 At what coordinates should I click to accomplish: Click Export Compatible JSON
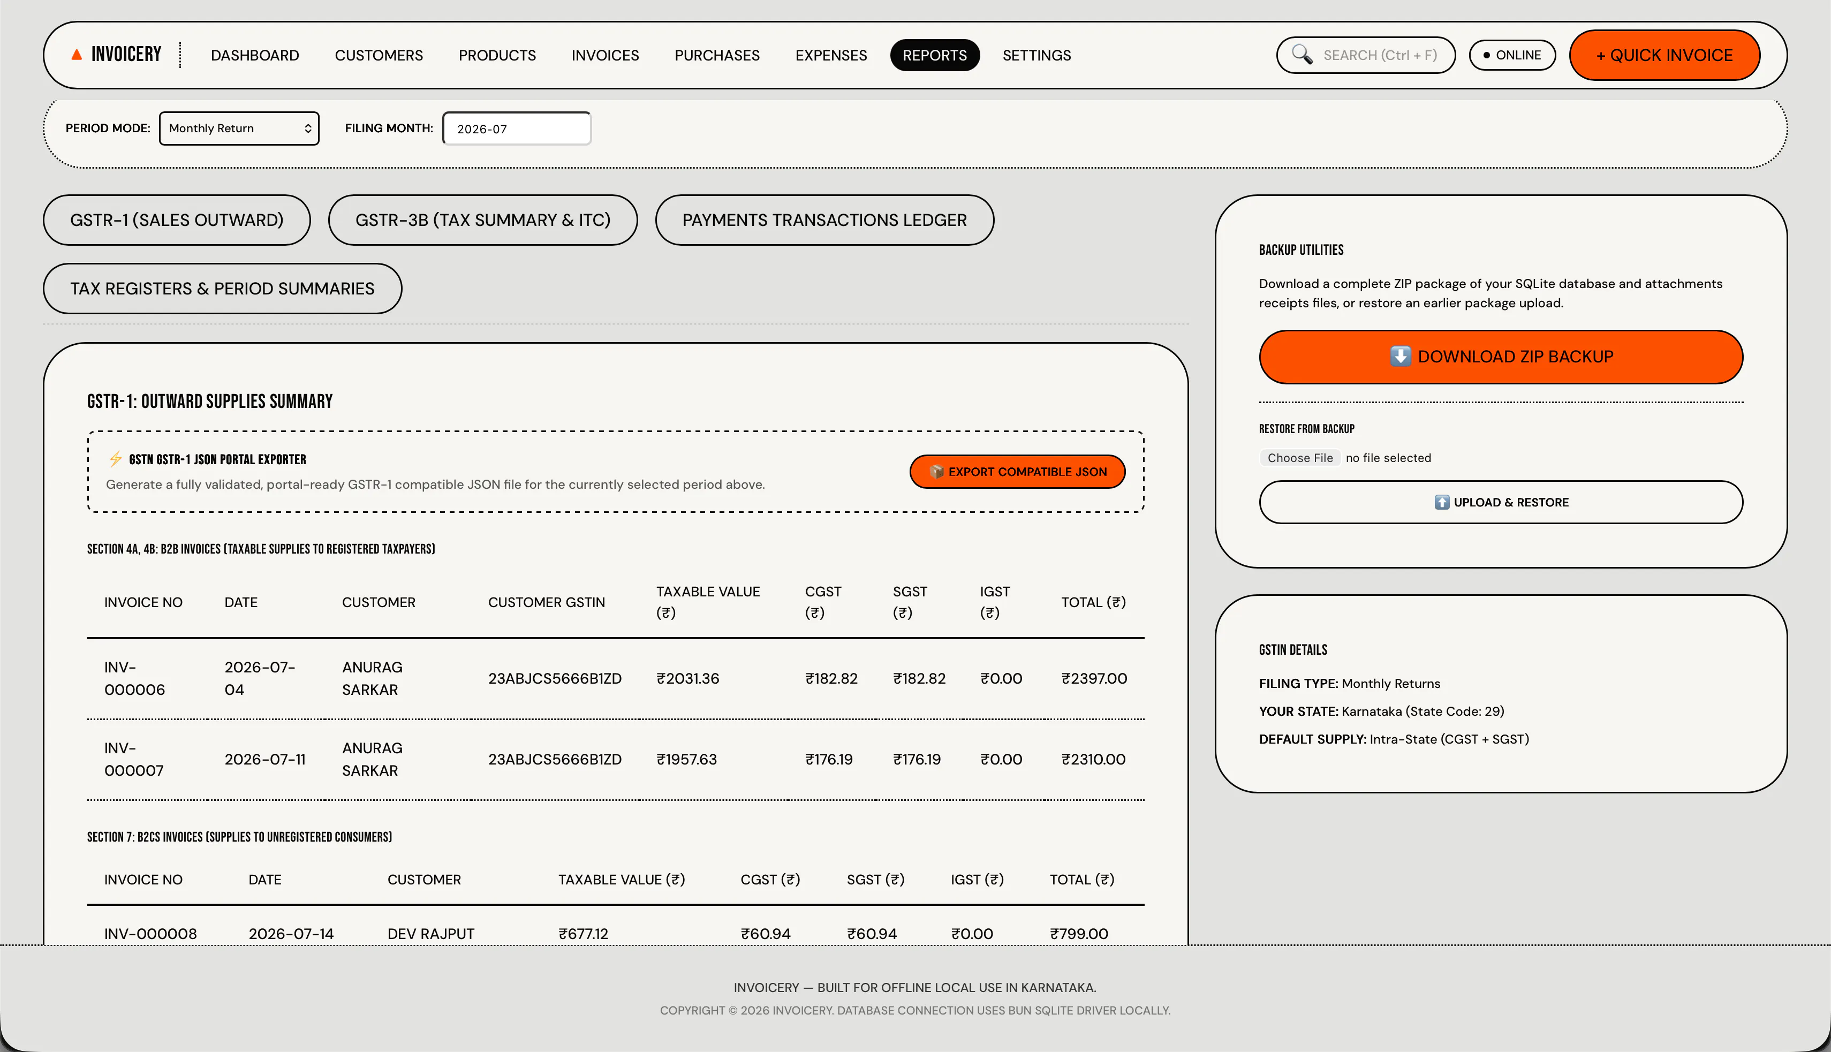point(1017,472)
